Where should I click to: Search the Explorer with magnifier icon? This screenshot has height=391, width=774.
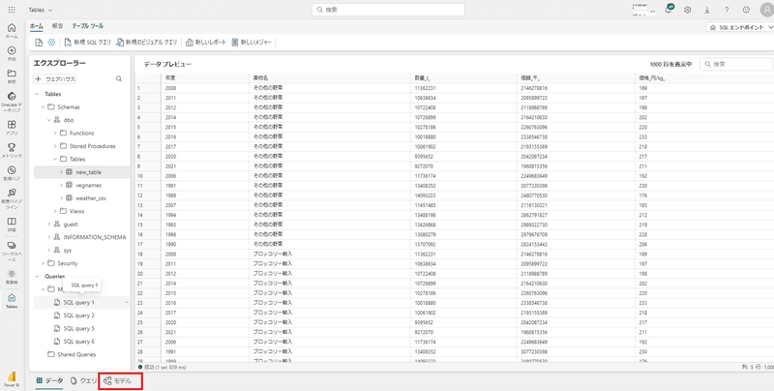coord(119,78)
